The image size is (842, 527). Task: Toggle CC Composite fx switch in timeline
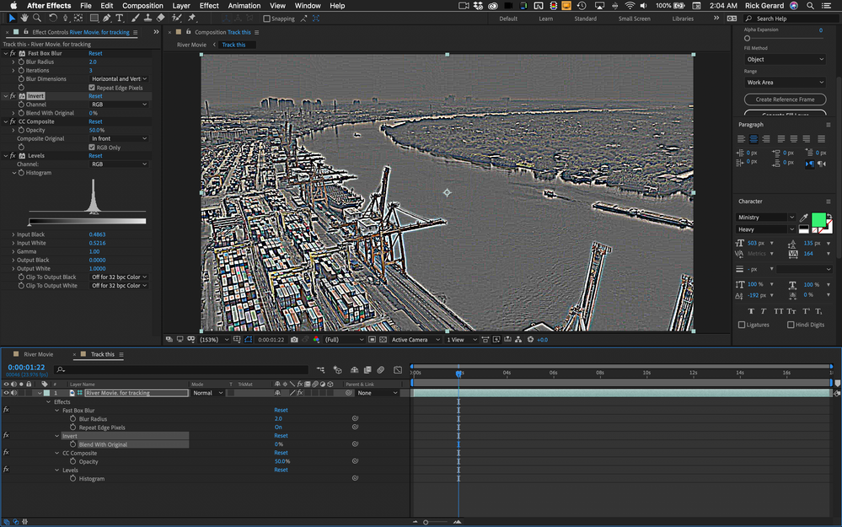pos(7,452)
